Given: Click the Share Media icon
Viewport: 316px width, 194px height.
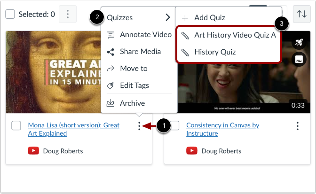Looking at the screenshot, I should pyautogui.click(x=111, y=52).
